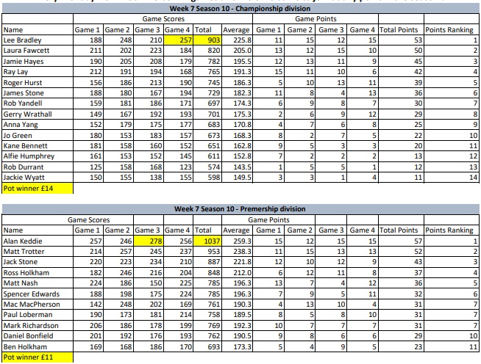Select the Rob Yandell name cell
This screenshot has width=481, height=364.
coord(38,103)
